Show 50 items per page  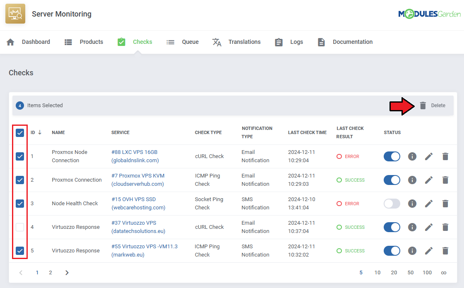(411, 273)
